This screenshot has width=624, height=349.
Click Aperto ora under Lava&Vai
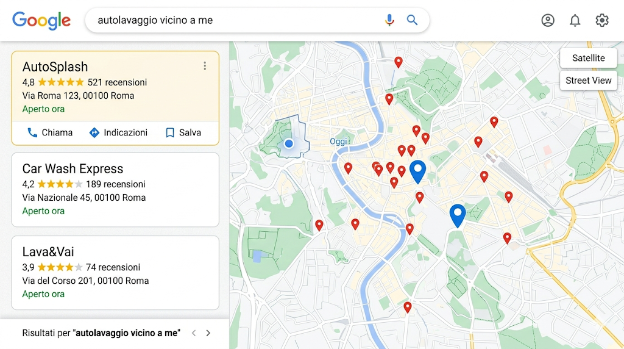pyautogui.click(x=43, y=294)
